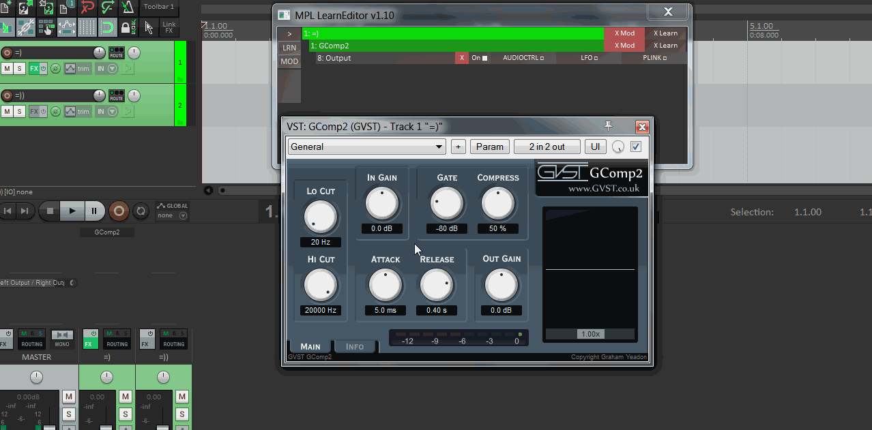Toggle the metronome icon
This screenshot has height=430, width=872.
128,8
